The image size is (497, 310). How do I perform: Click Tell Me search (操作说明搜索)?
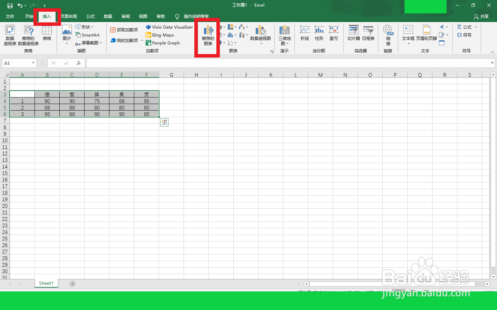click(192, 17)
